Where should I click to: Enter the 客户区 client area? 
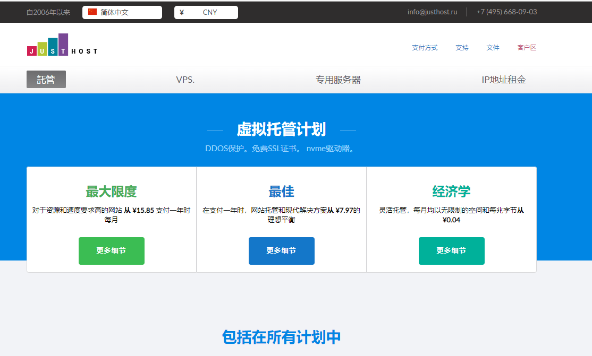pyautogui.click(x=527, y=48)
